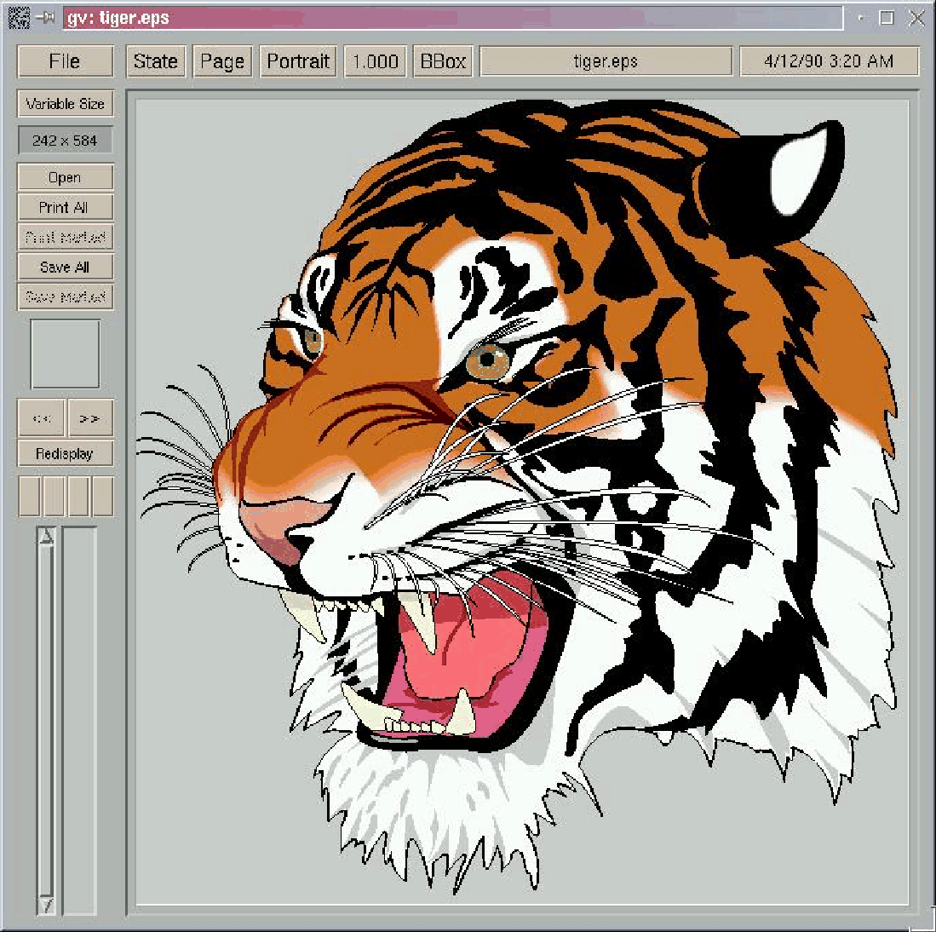Image resolution: width=936 pixels, height=932 pixels.
Task: Go to previous page with << button
Action: 41,418
